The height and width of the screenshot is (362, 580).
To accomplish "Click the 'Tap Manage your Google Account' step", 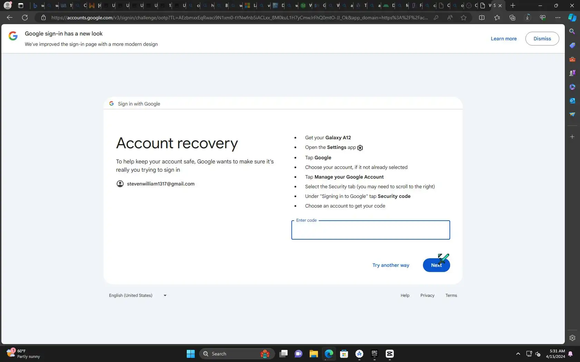I will pos(345,177).
